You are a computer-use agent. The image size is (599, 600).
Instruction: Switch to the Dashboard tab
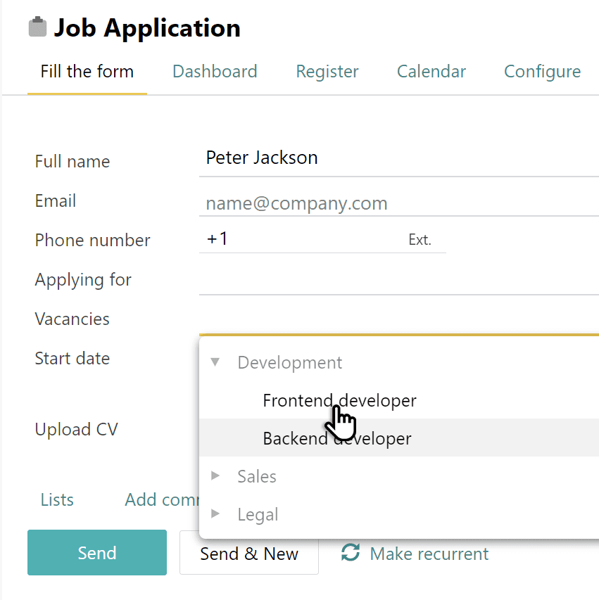coord(214,71)
